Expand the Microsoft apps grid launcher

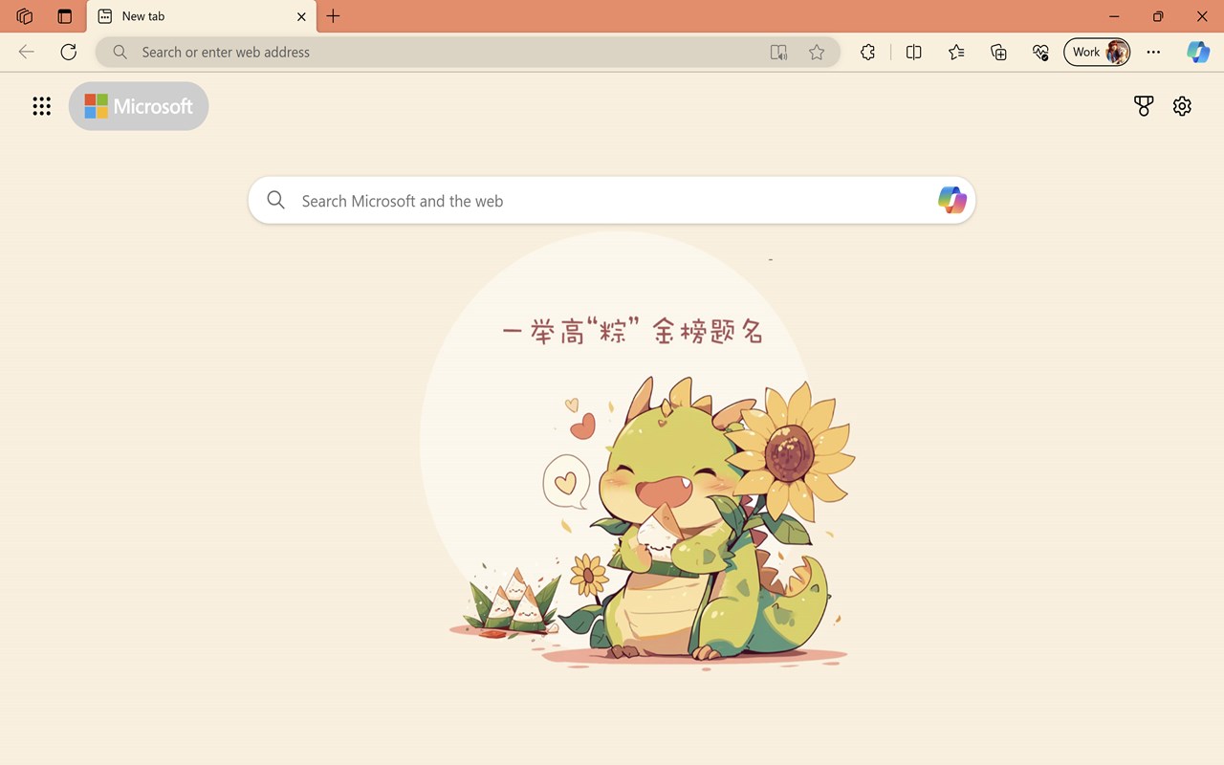(41, 106)
